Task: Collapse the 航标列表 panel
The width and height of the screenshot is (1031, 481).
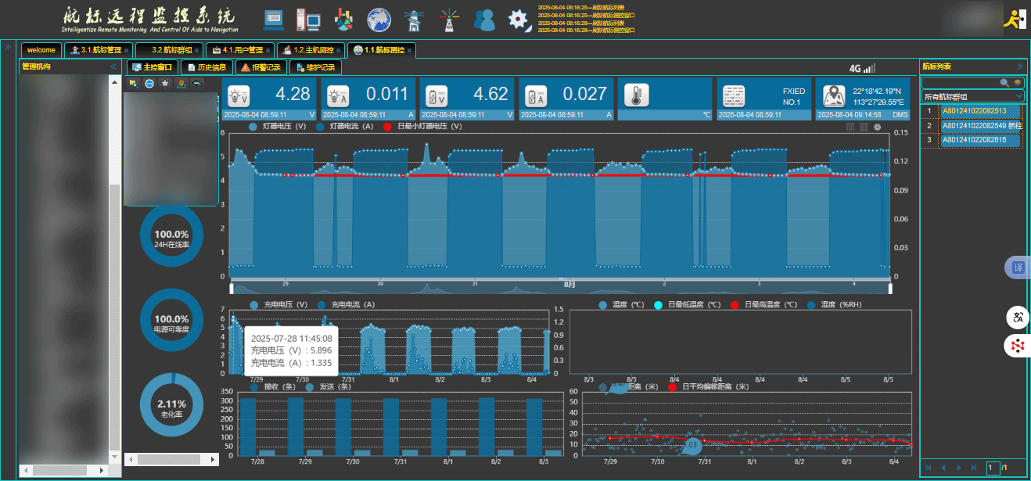Action: point(1019,67)
